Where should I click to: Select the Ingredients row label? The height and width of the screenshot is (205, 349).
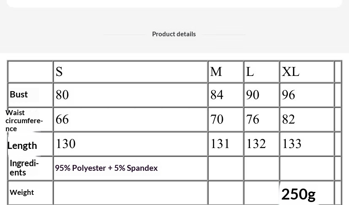point(24,167)
